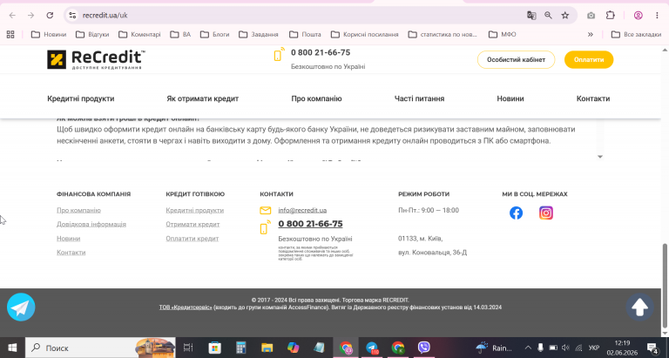
Task: Go back to the previous page
Action: 12,16
